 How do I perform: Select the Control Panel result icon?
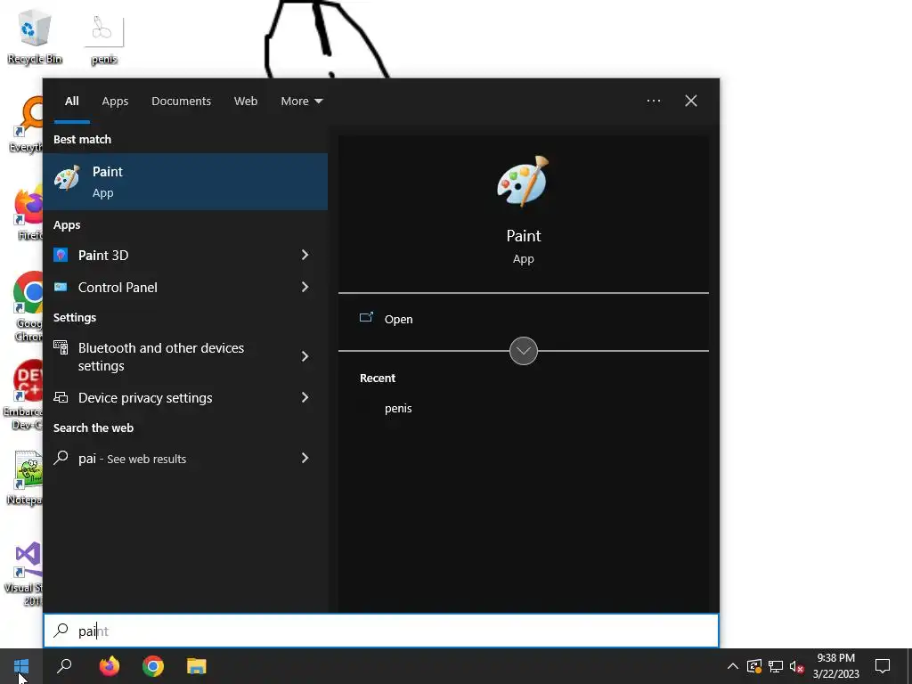coord(61,287)
